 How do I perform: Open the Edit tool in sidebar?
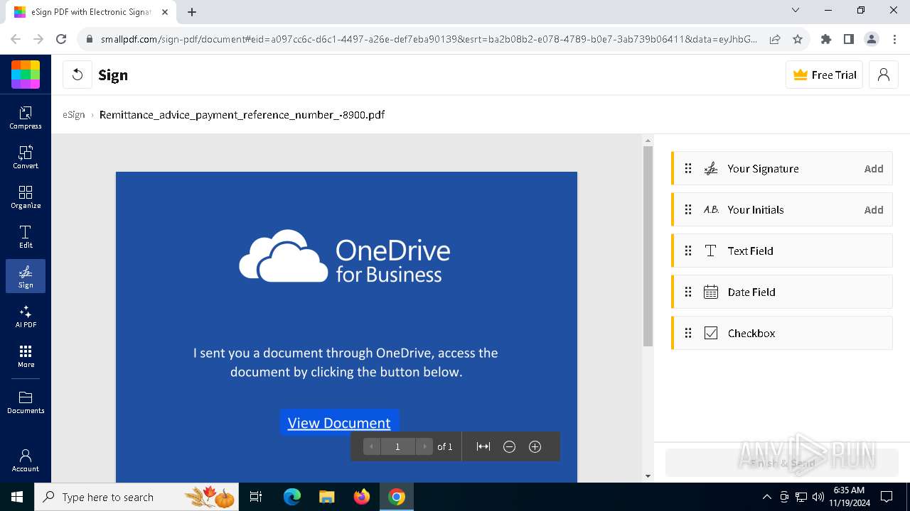[26, 236]
